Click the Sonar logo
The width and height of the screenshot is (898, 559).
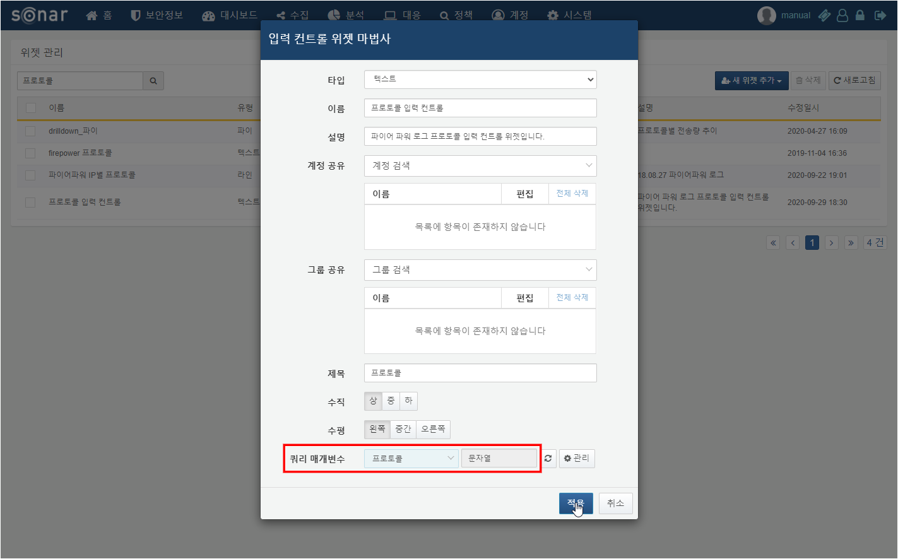point(39,15)
